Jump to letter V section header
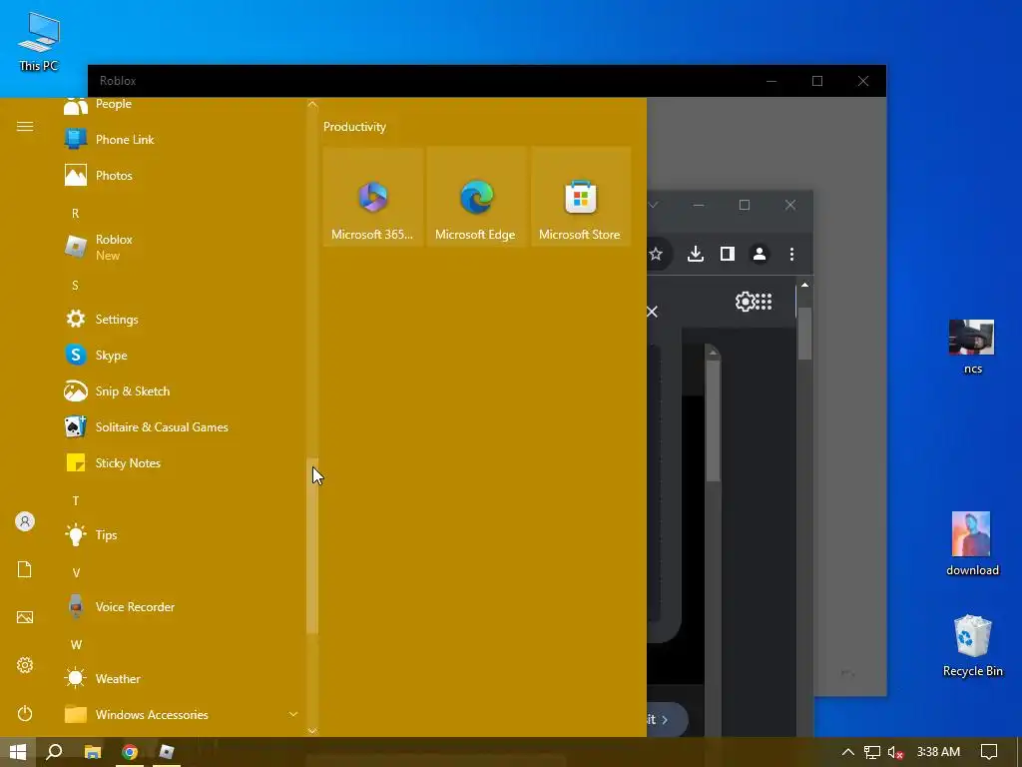 point(76,572)
